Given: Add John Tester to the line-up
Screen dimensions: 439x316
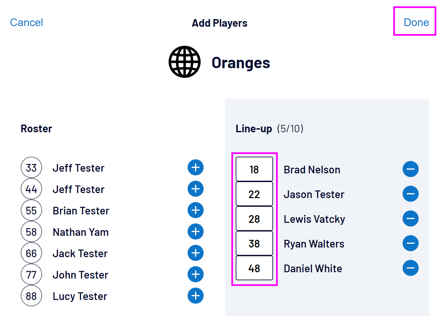Looking at the screenshot, I should 196,274.
